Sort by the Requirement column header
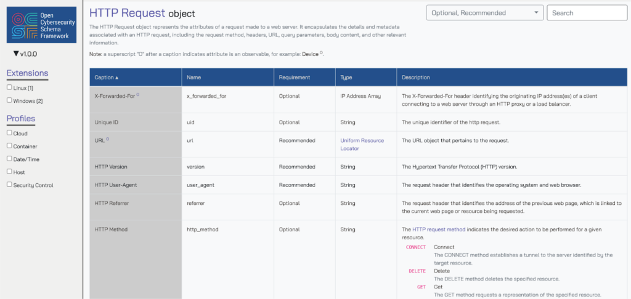 295,78
